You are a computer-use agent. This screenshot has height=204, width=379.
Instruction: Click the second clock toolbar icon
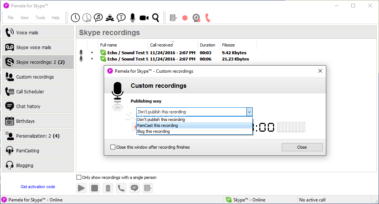tap(87, 18)
